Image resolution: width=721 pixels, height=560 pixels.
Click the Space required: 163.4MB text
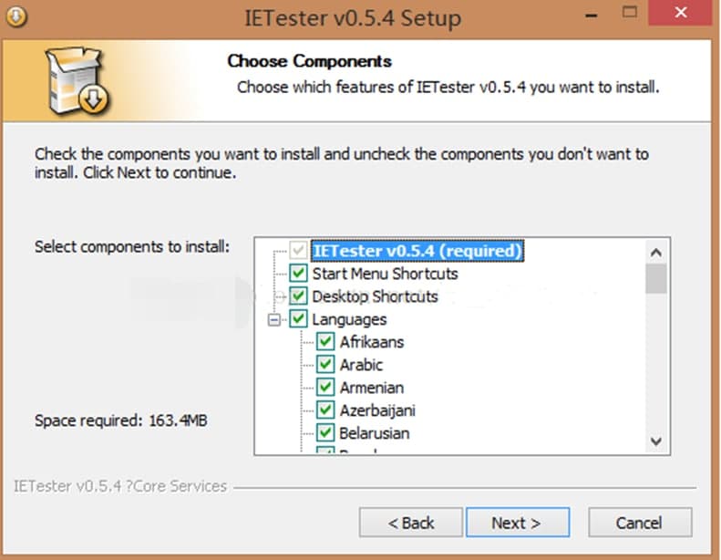(x=121, y=420)
